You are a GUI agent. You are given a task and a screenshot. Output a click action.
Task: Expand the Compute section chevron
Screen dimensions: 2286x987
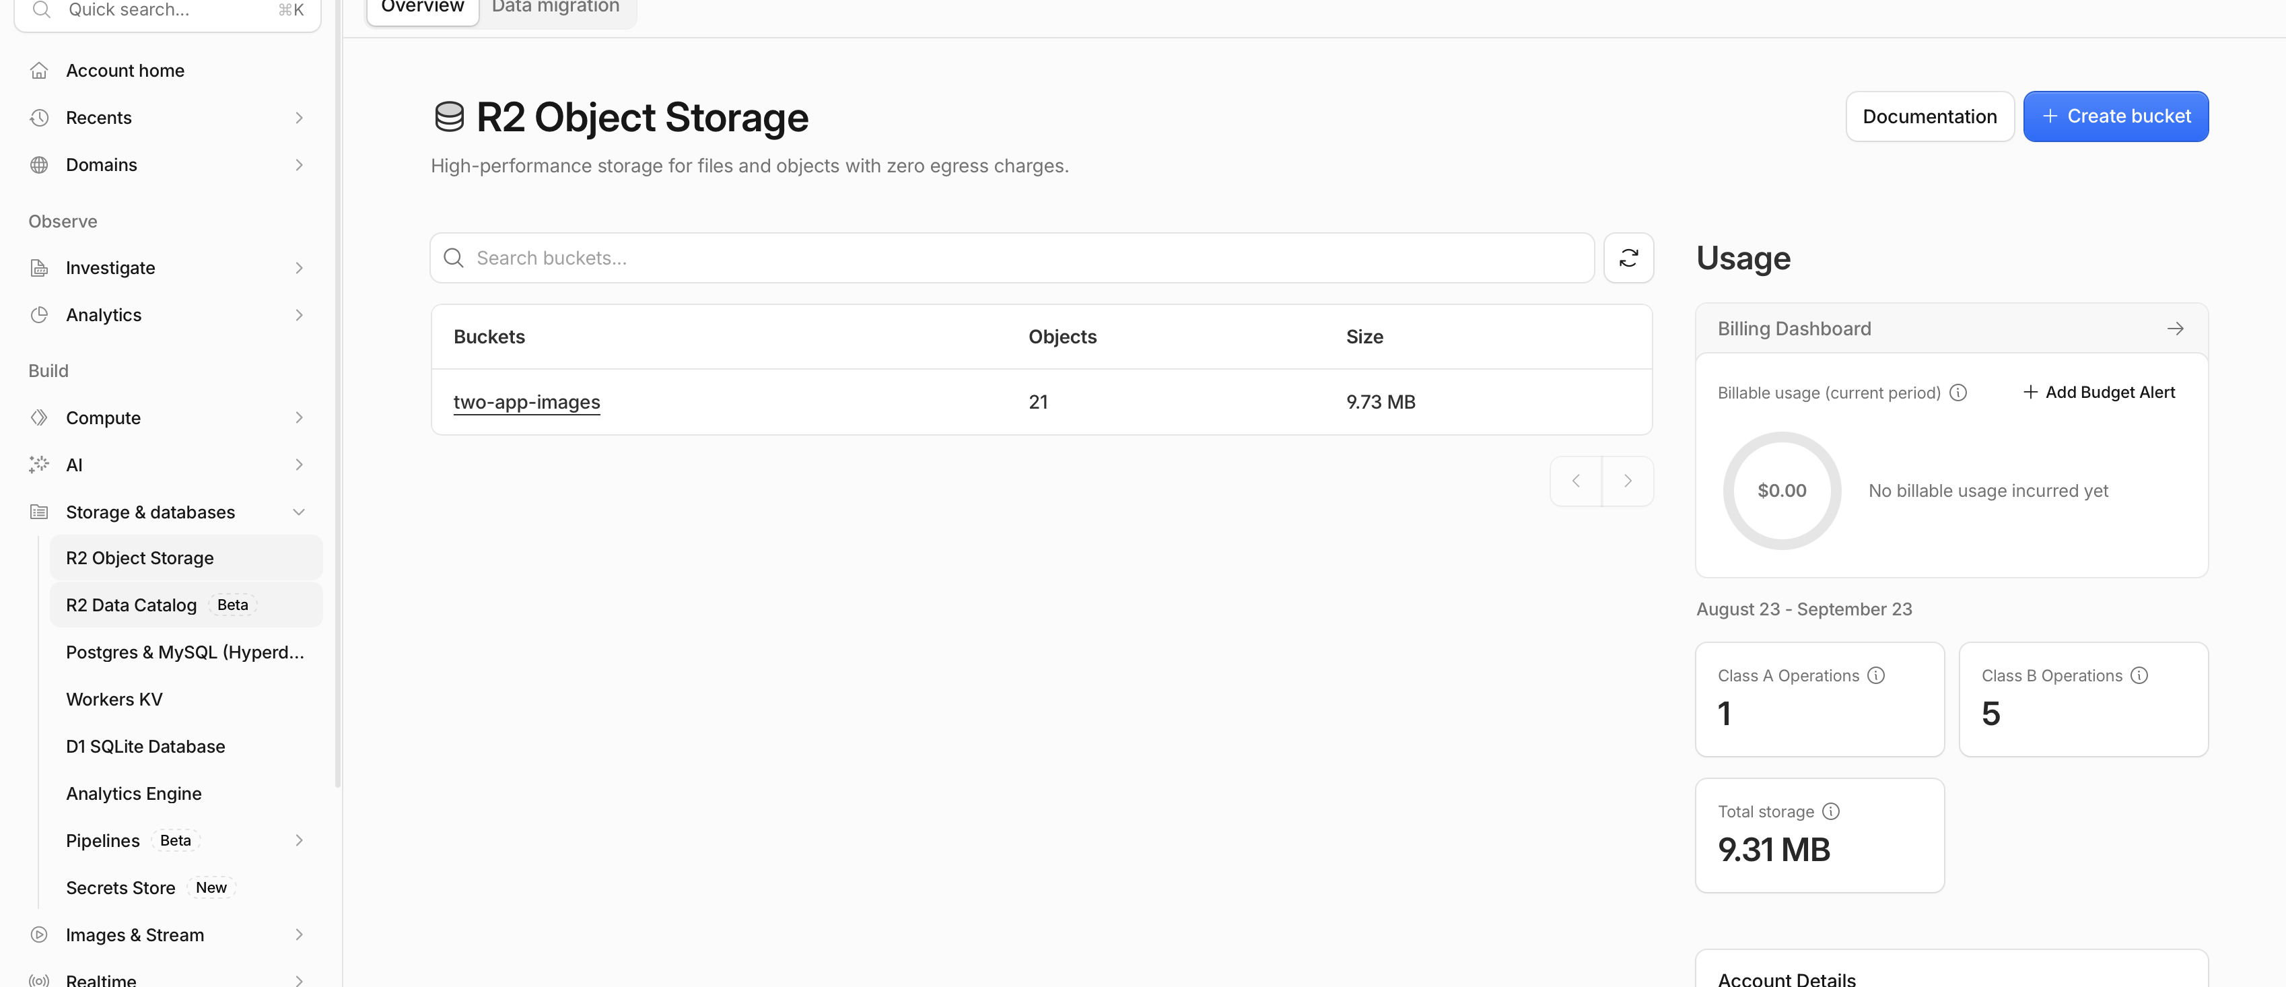pyautogui.click(x=299, y=418)
